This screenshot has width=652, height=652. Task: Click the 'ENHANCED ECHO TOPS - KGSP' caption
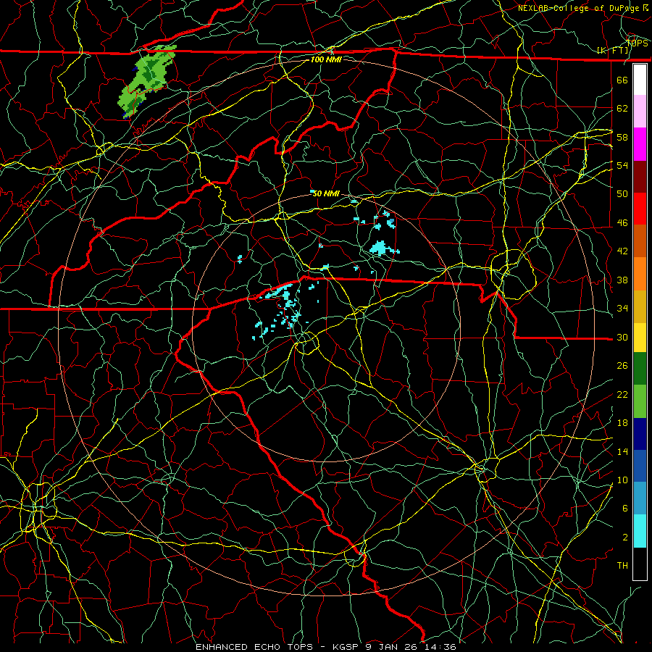(278, 647)
